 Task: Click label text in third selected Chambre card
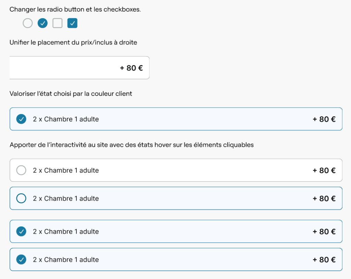click(x=66, y=232)
